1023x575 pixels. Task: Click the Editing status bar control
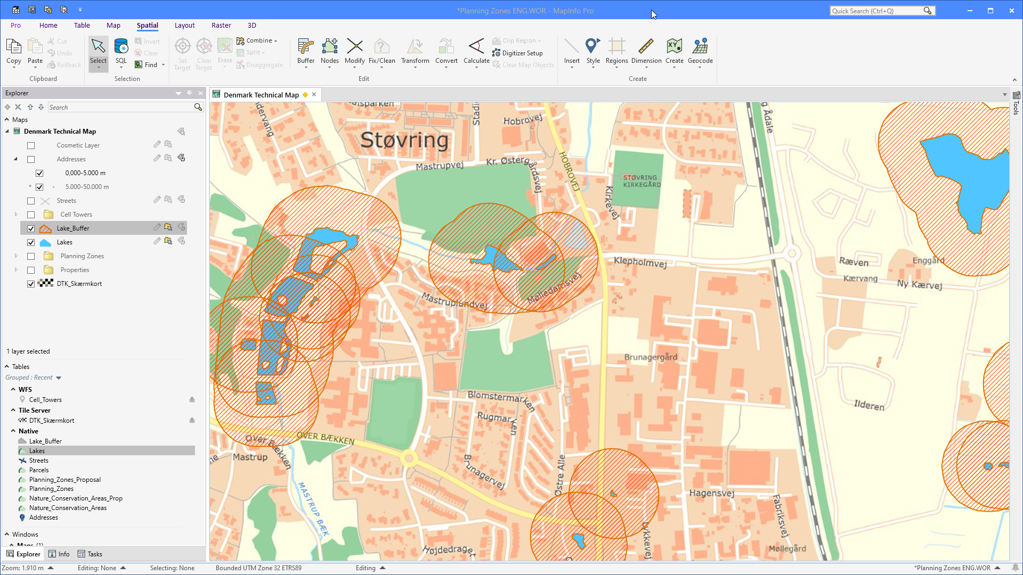[371, 568]
